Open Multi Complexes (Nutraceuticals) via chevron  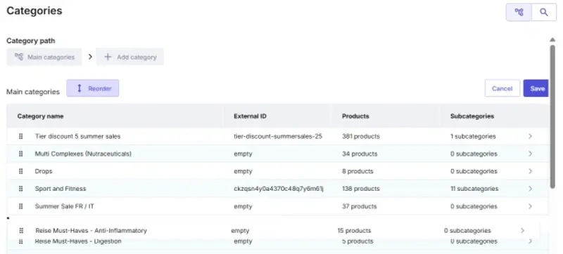tap(531, 154)
